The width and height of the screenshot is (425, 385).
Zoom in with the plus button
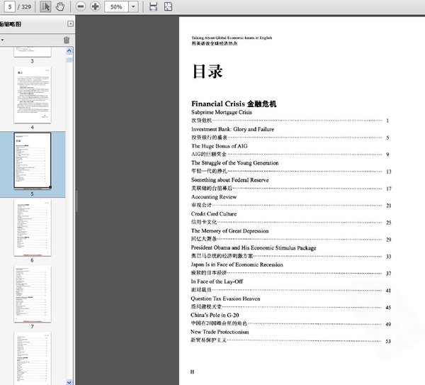point(95,6)
